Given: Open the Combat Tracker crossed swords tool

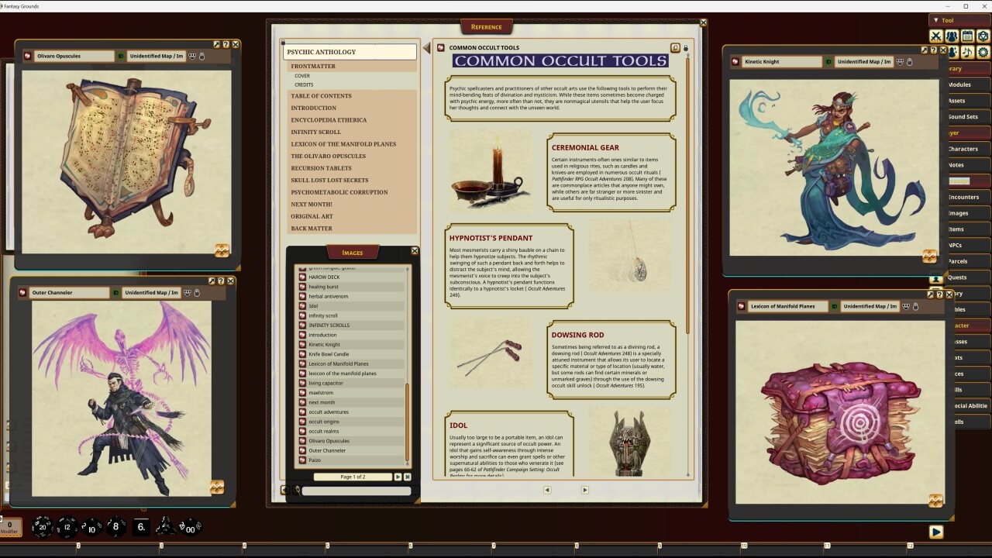Looking at the screenshot, I should coord(936,36).
